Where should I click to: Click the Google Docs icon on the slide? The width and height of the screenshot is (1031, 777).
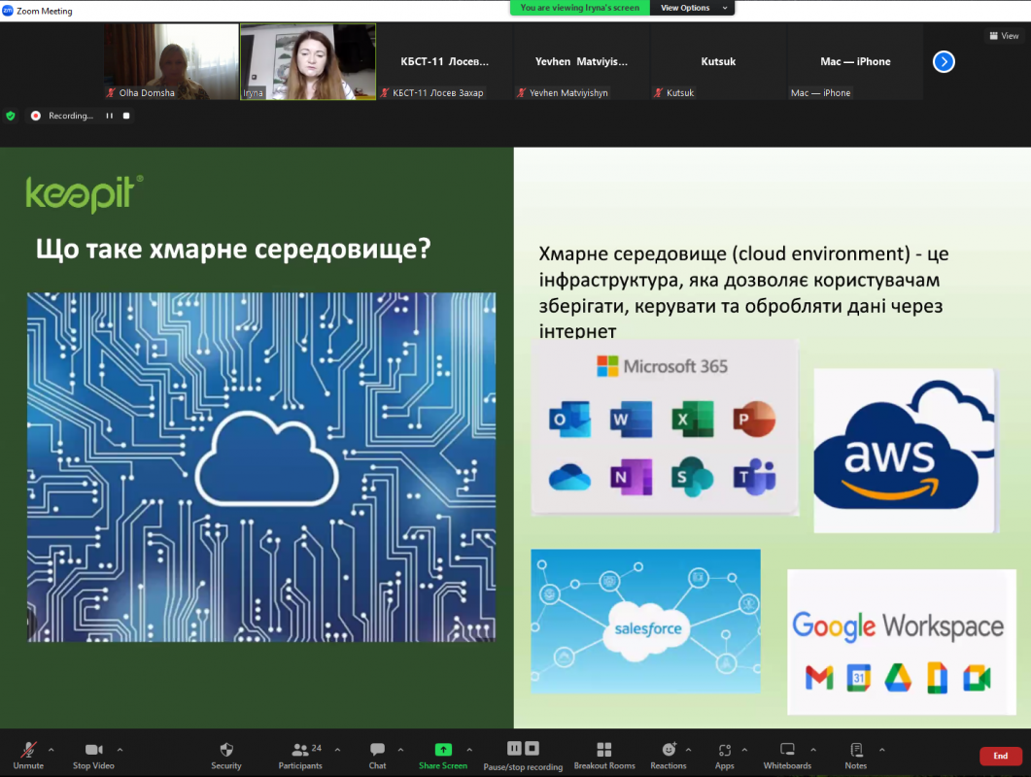pos(938,678)
